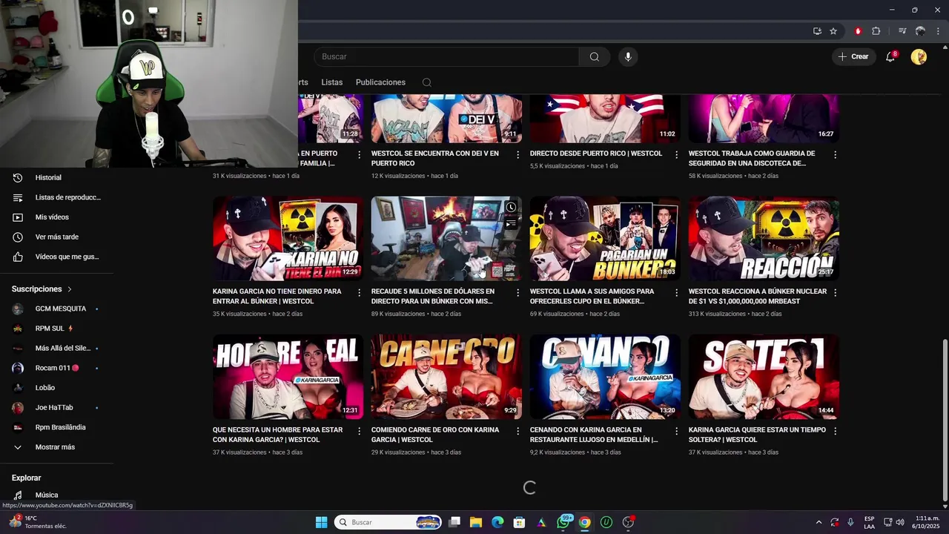This screenshot has height=534, width=949.
Task: Open options for Cenando con Karina Garcia
Action: 677,431
